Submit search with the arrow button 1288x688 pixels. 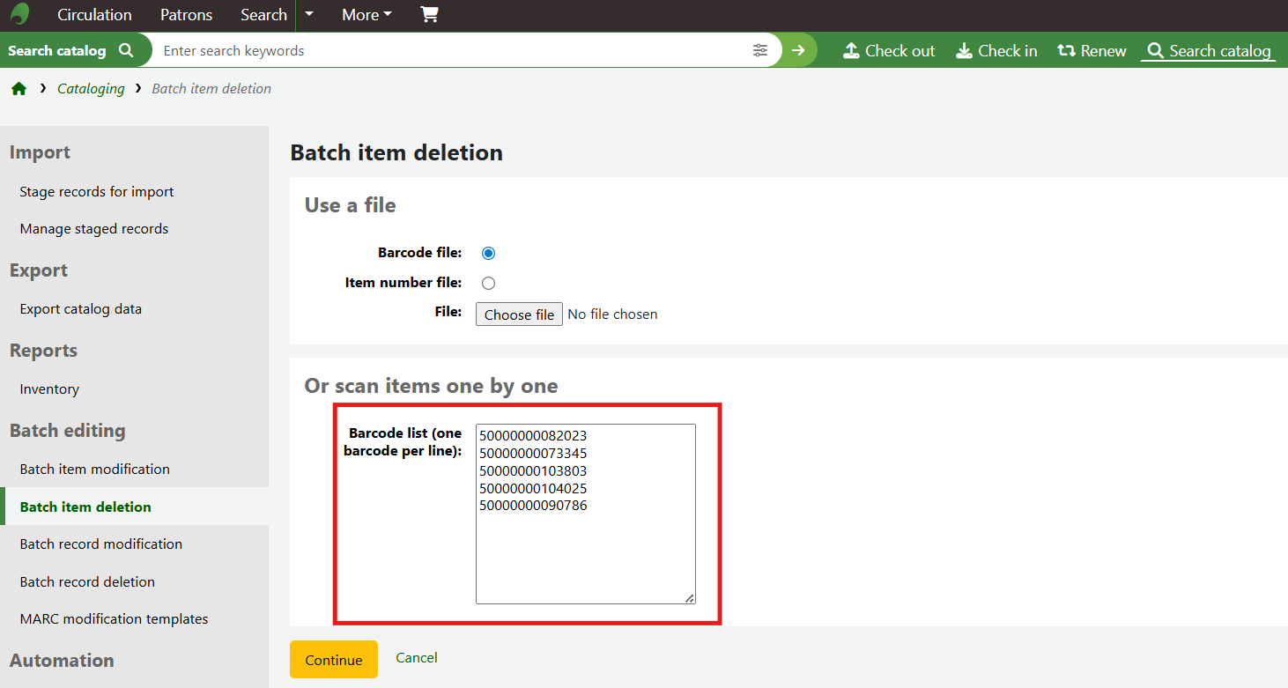(x=798, y=50)
